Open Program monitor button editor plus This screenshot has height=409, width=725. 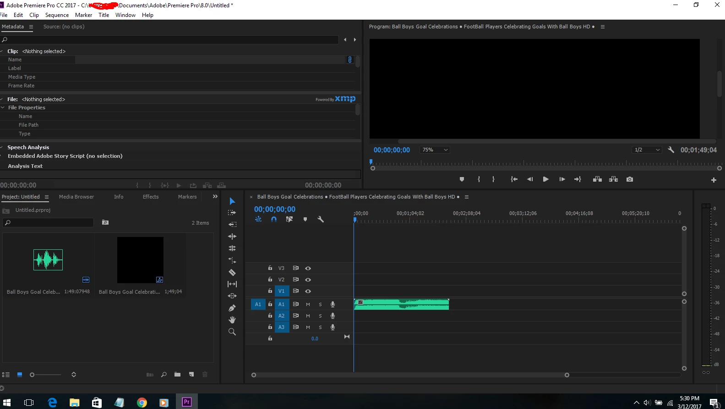point(714,180)
